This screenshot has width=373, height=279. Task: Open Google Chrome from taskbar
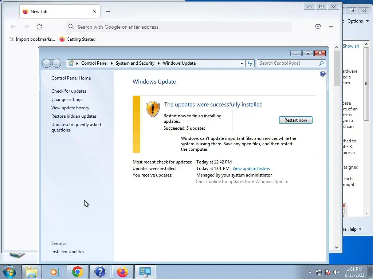77,272
